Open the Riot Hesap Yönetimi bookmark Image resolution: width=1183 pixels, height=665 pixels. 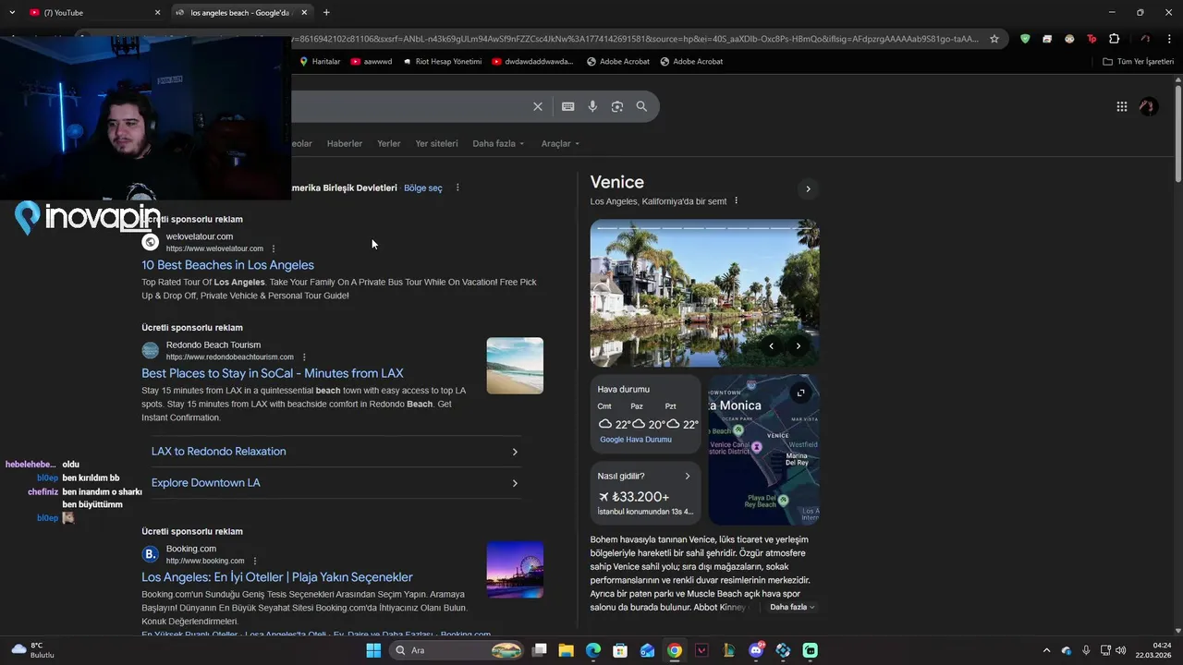click(443, 62)
